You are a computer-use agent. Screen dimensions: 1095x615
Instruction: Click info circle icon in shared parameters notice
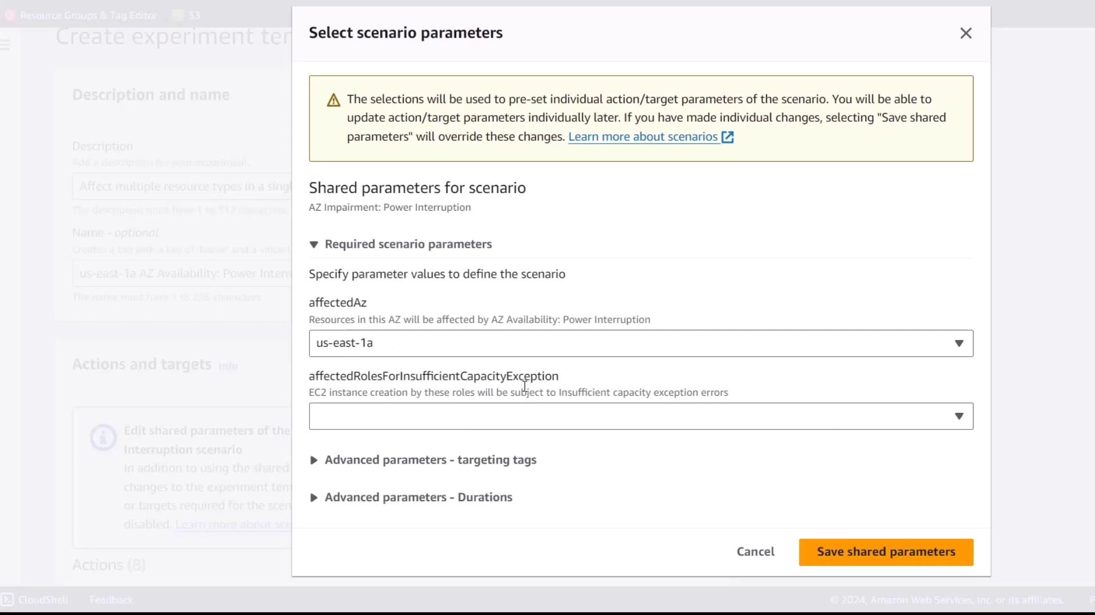coord(103,438)
